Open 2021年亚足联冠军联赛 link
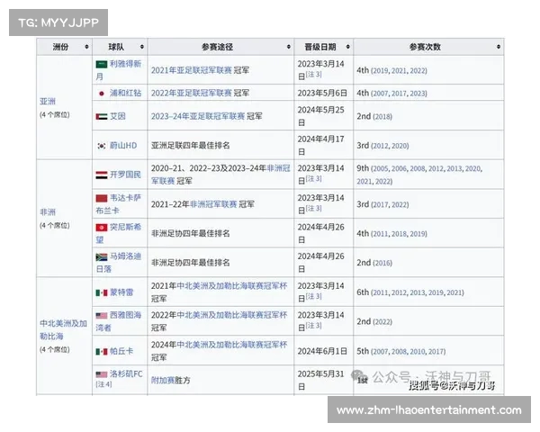 click(x=192, y=70)
